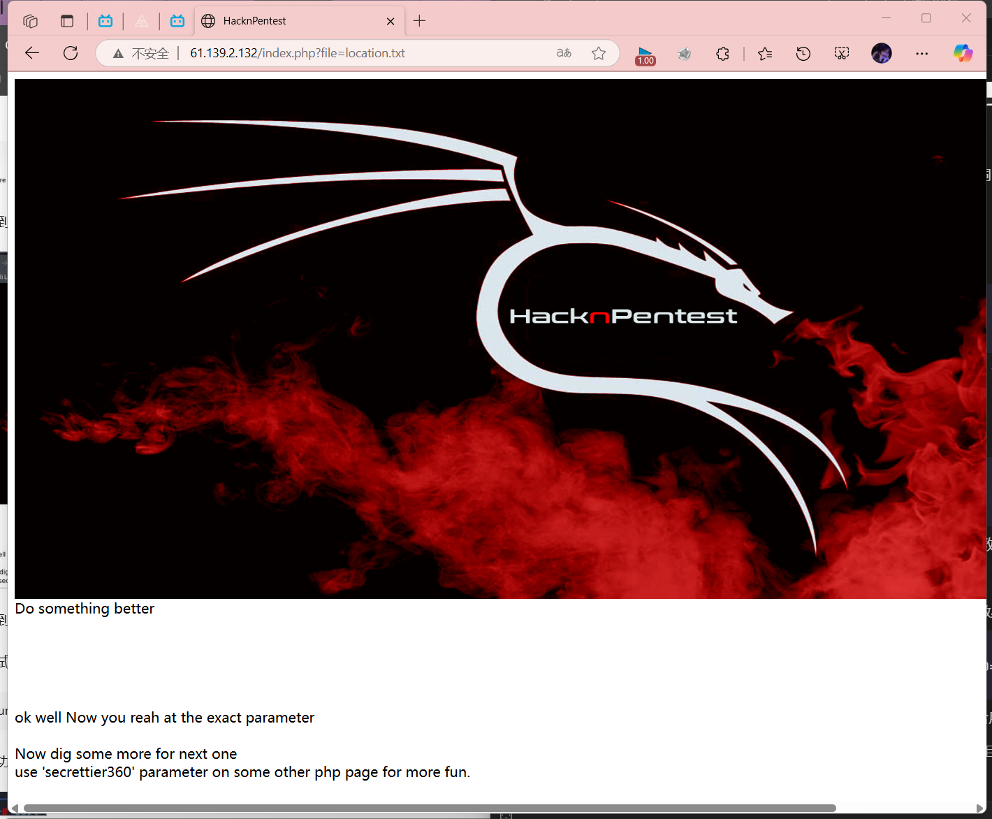Screen dimensions: 992x819
Task: Click 'ok well Now you reah at the exact parameter'
Action: [x=165, y=718]
